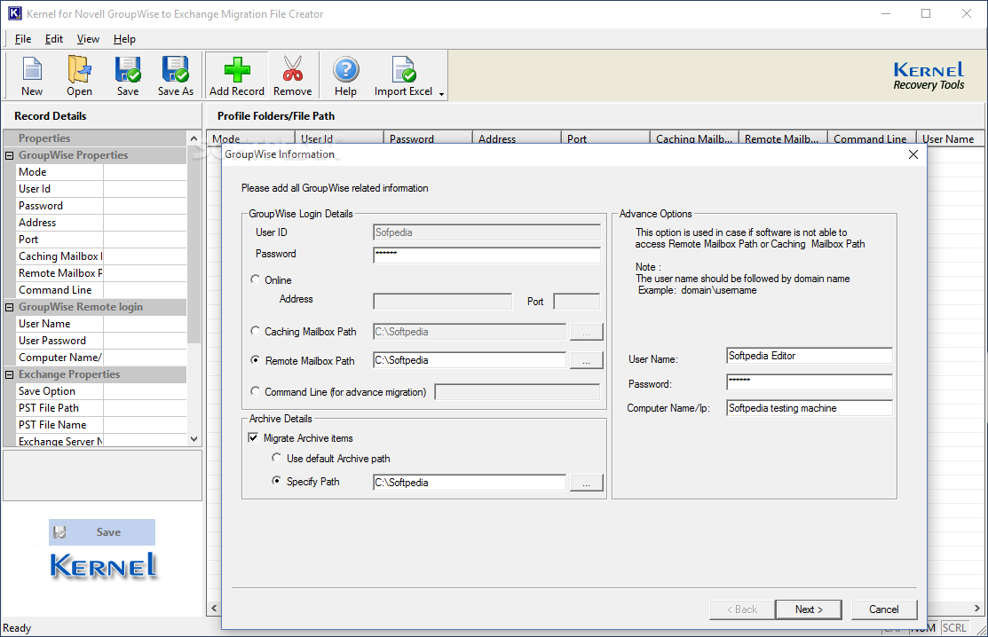Click the Advance Options User Name field
The height and width of the screenshot is (637, 988).
click(x=809, y=356)
